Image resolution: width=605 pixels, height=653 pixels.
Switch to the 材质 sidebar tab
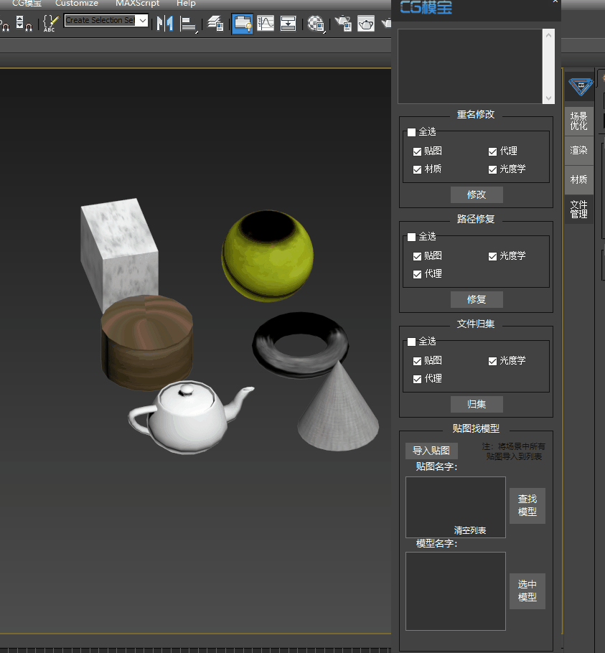pos(578,179)
